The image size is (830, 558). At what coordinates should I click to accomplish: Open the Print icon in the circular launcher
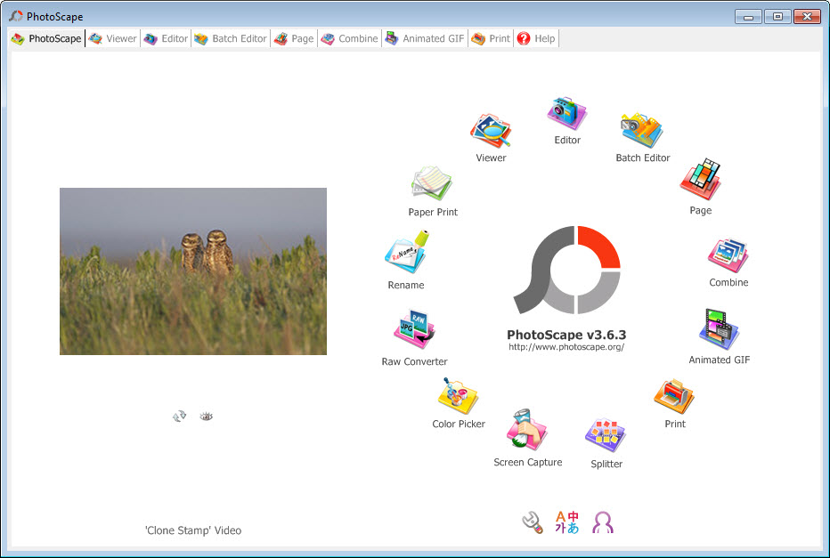coord(674,397)
